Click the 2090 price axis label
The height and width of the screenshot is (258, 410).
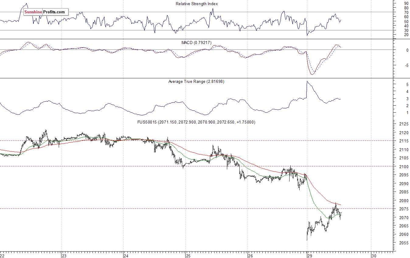tap(404, 184)
